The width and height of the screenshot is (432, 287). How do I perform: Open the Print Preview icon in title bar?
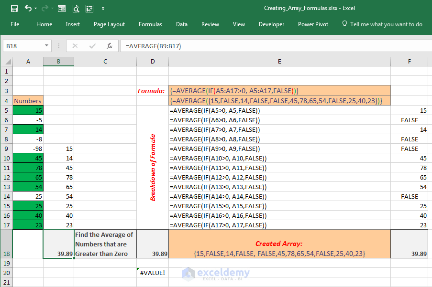click(x=76, y=9)
